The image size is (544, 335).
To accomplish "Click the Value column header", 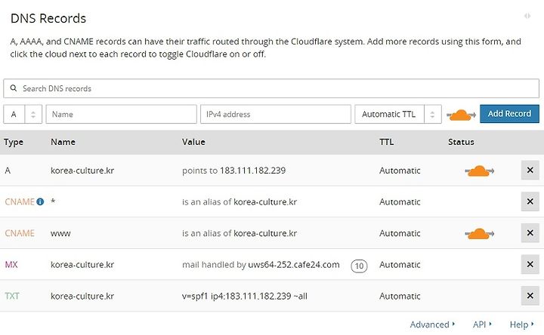I will (193, 142).
